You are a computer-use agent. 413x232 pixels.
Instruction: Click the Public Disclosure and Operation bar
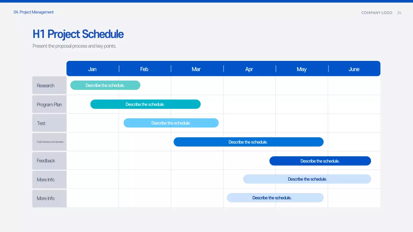pyautogui.click(x=248, y=142)
